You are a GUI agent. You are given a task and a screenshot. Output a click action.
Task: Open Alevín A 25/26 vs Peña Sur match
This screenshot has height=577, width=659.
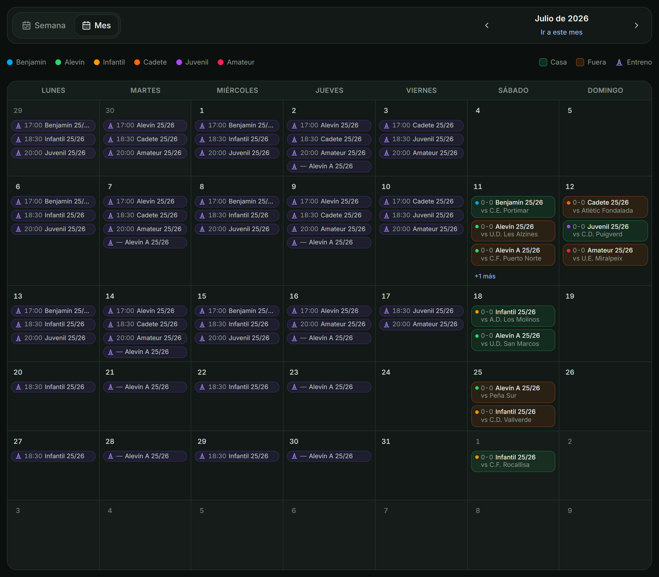513,392
